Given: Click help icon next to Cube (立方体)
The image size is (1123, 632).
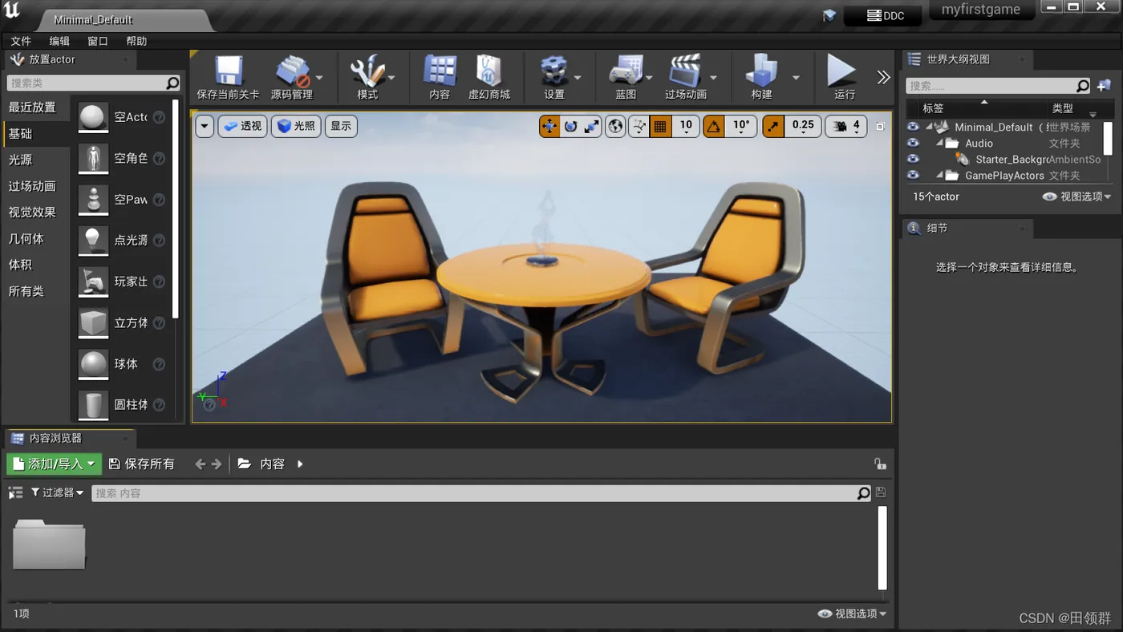Looking at the screenshot, I should (159, 322).
